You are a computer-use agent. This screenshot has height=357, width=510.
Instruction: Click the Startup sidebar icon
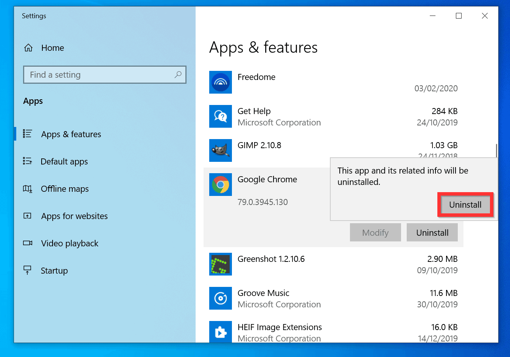(28, 271)
